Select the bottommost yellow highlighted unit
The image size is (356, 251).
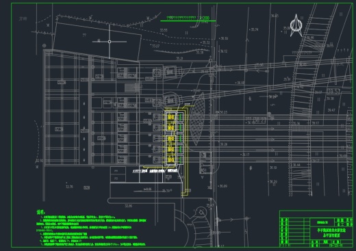pyautogui.click(x=170, y=159)
